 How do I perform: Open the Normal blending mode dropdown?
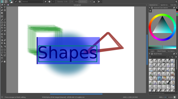pos(32,2)
